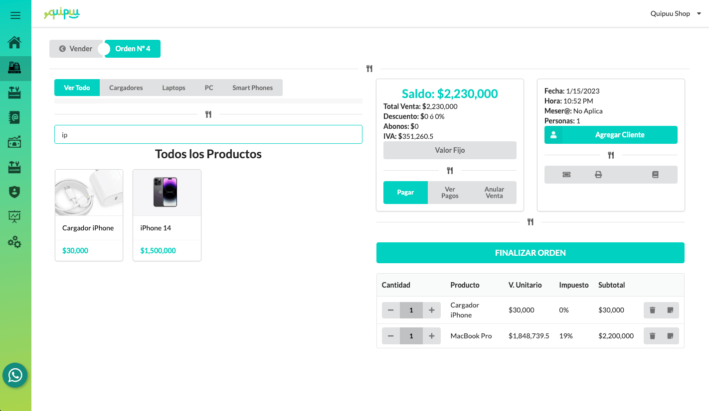Click the Pagar button
This screenshot has width=709, height=411.
[x=405, y=193]
